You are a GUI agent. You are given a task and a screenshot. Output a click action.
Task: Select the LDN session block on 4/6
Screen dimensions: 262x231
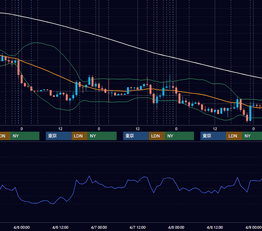click(79, 136)
